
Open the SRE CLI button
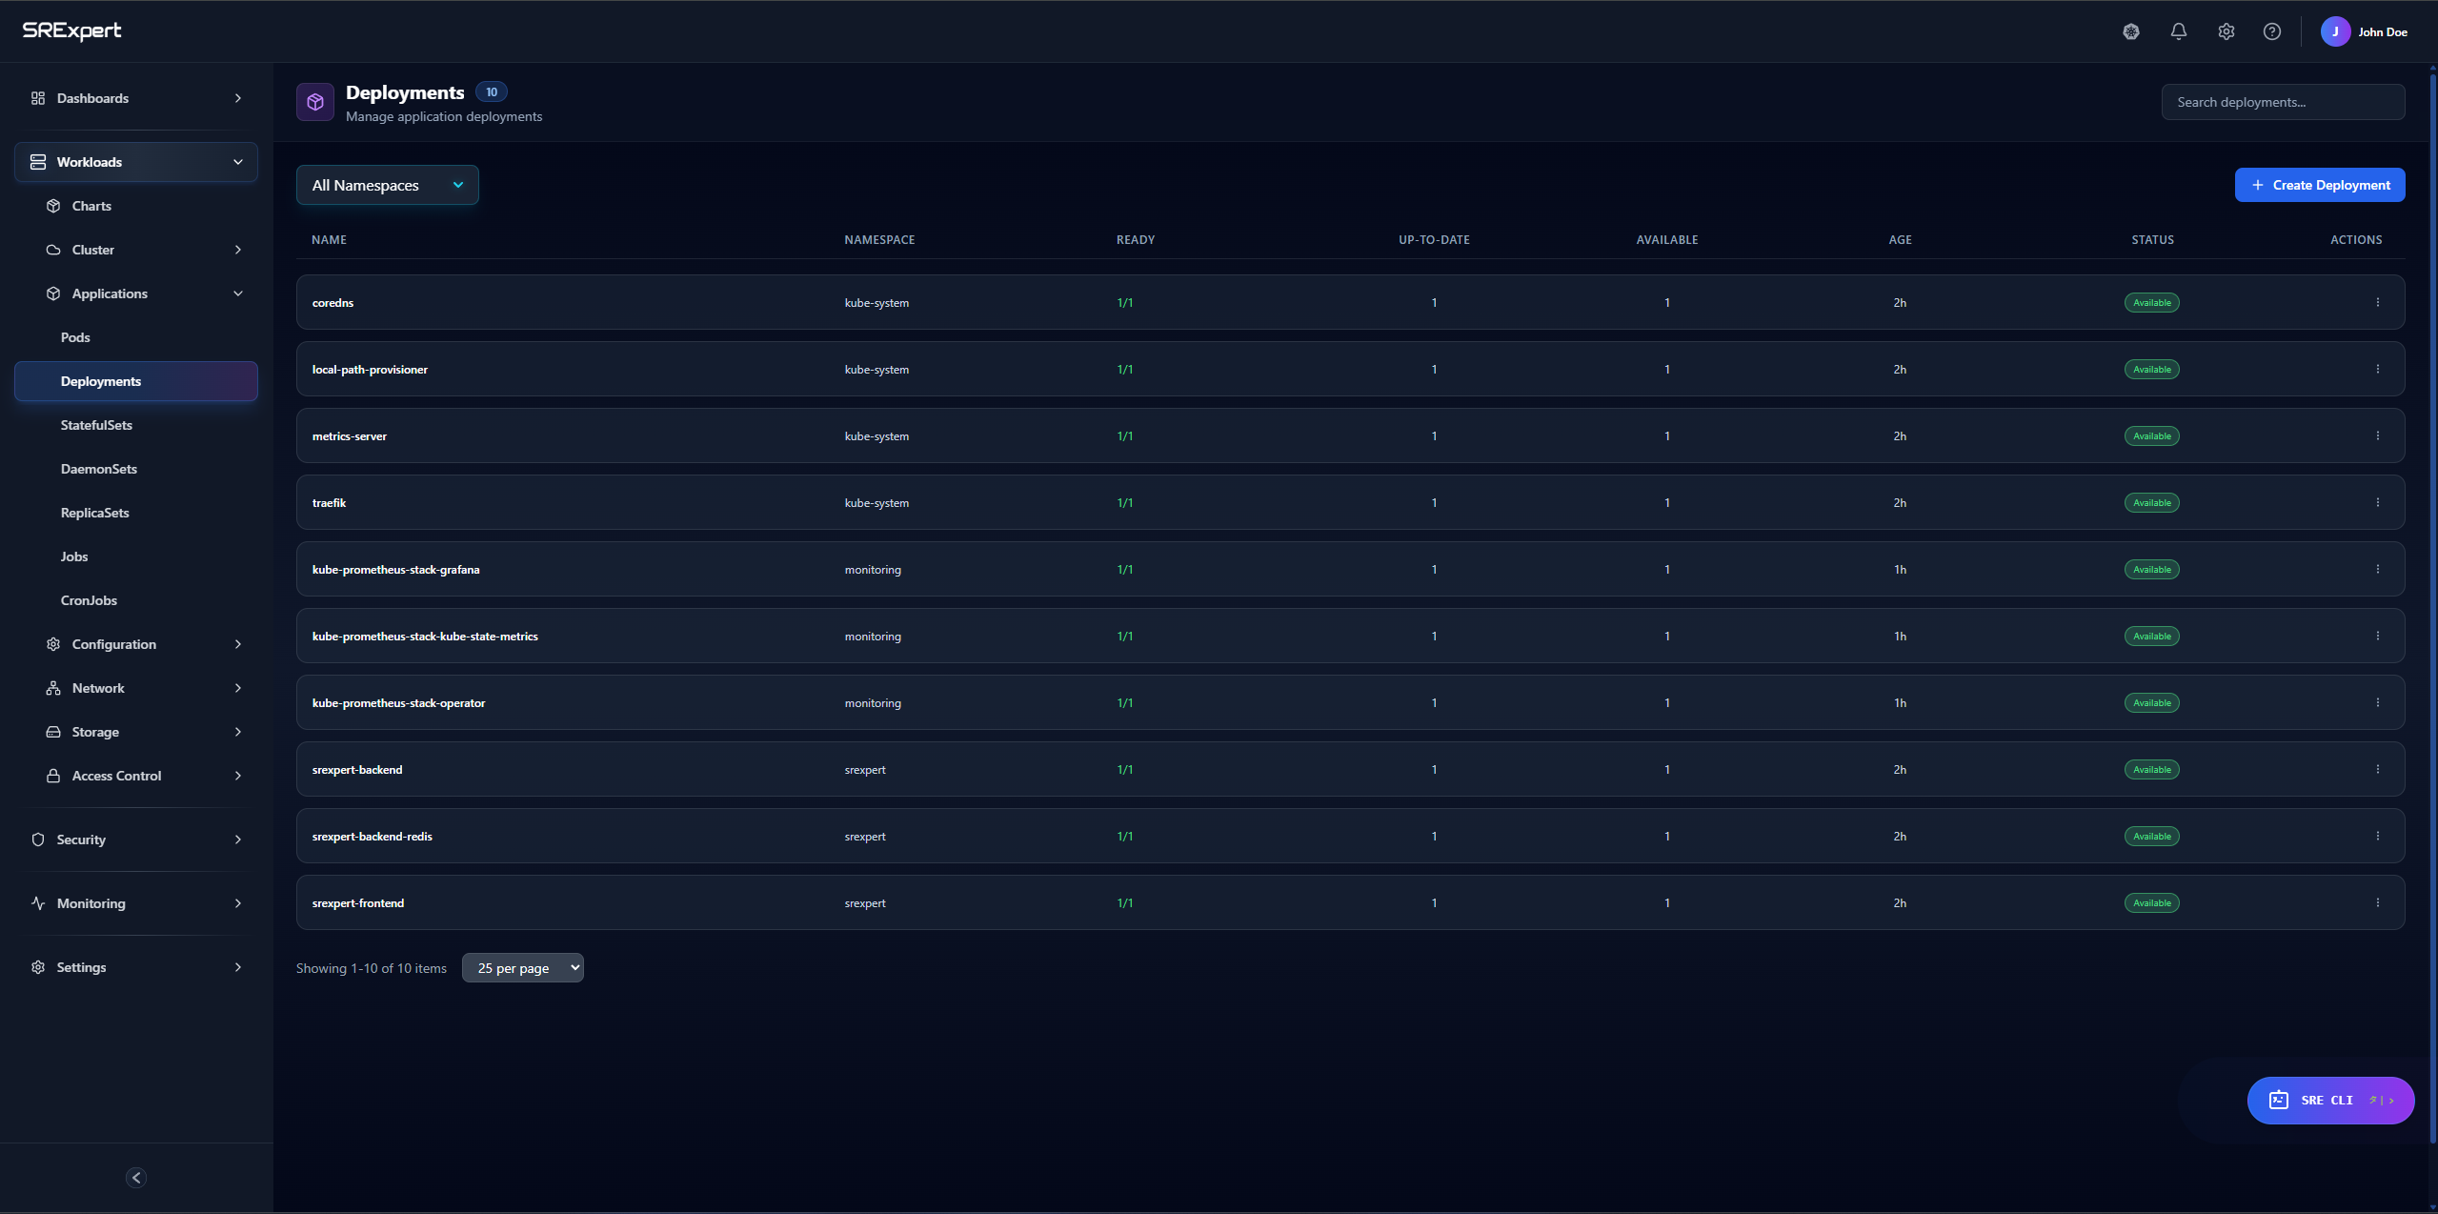(2330, 1100)
